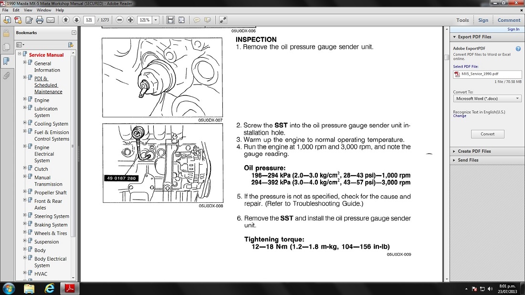Expand the Engine bookmark under PDI
The image size is (525, 295).
[x=24, y=99]
